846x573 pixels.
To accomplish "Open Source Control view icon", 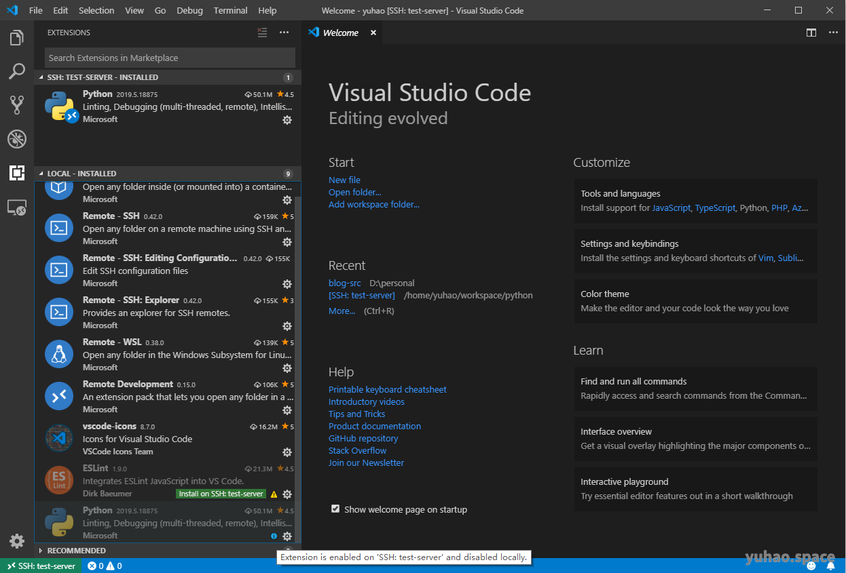I will [x=17, y=104].
